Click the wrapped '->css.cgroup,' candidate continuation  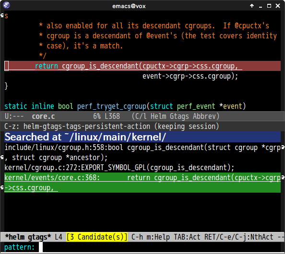pyautogui.click(x=29, y=188)
